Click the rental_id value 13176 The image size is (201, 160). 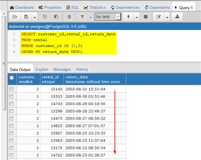click(x=56, y=148)
